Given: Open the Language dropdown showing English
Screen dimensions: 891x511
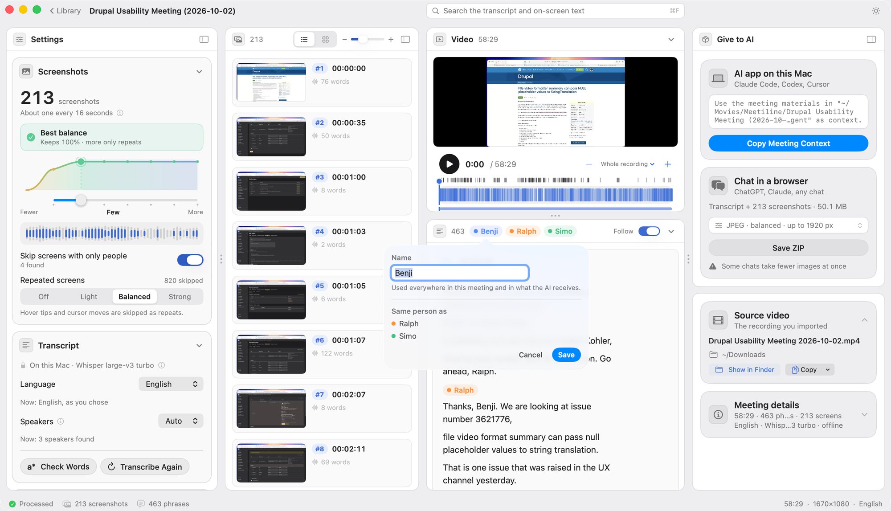Looking at the screenshot, I should tap(171, 384).
